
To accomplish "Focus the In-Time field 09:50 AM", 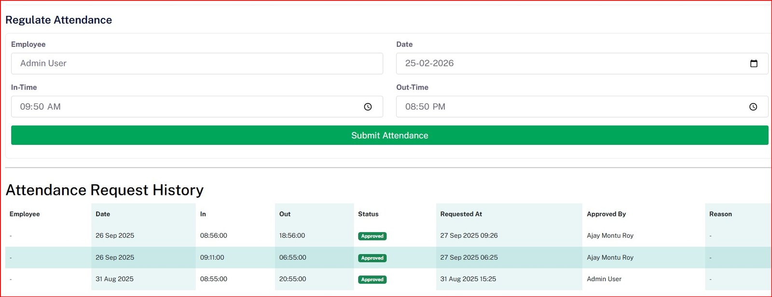I will (183, 107).
